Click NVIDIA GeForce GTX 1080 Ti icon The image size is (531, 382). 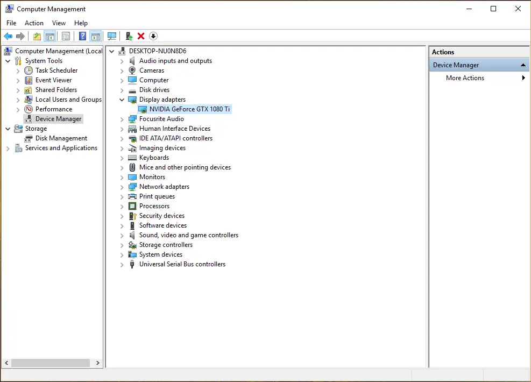coord(143,109)
